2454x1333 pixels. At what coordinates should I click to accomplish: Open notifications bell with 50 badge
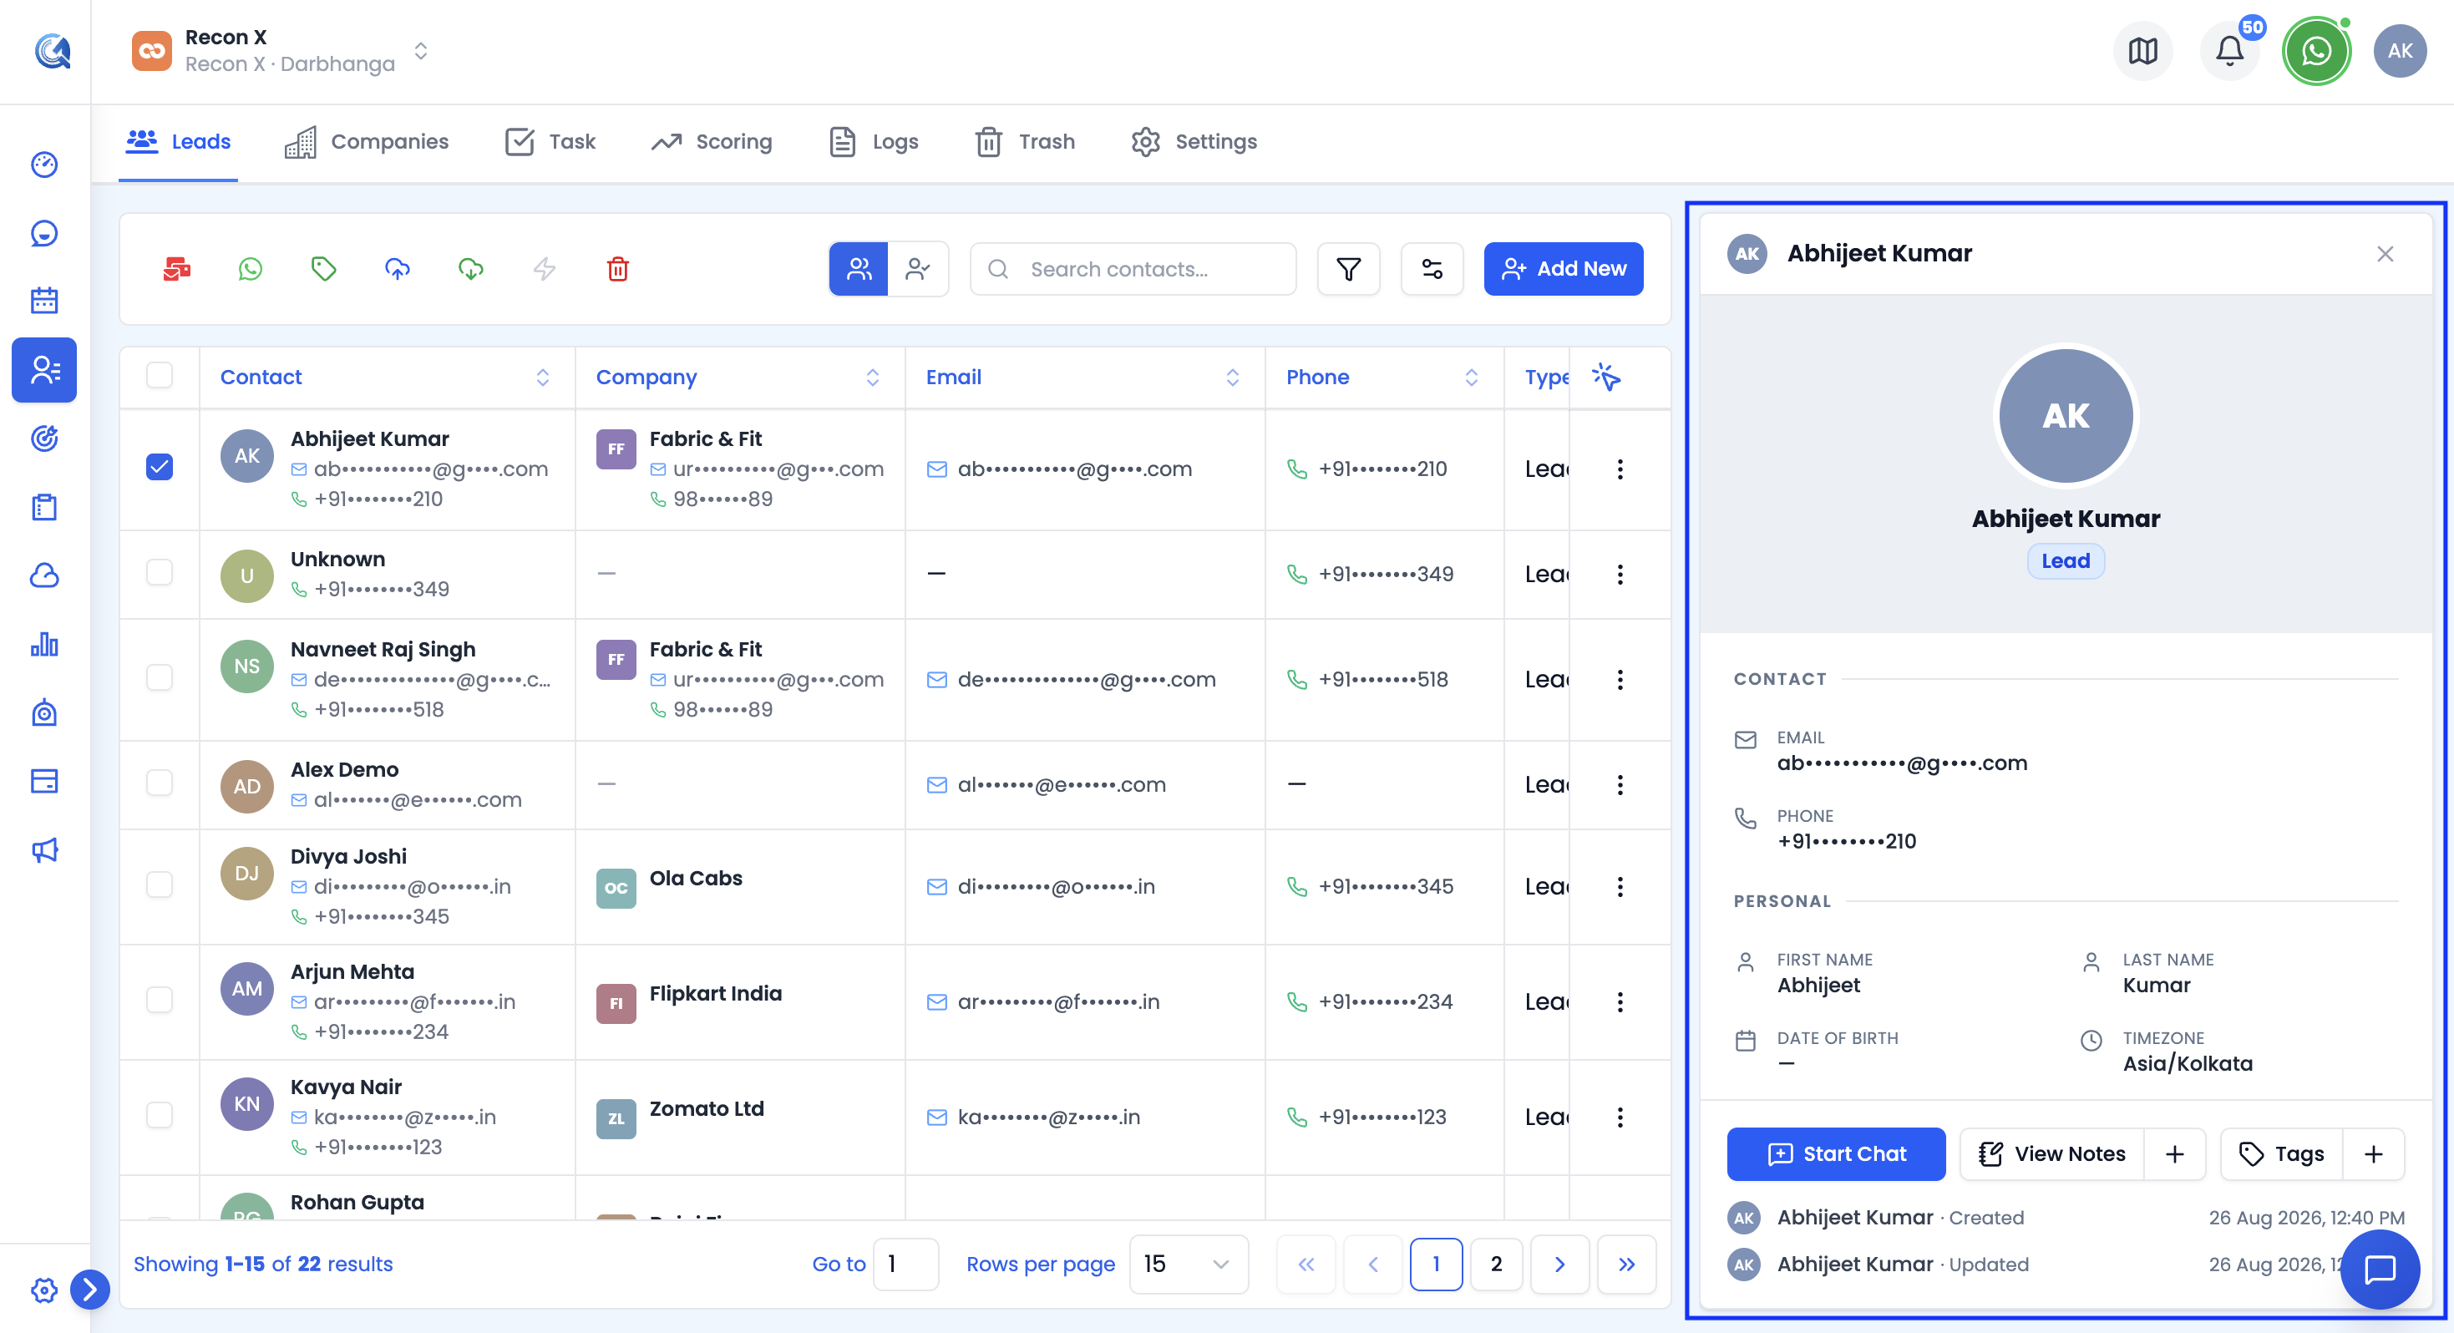pos(2229,52)
